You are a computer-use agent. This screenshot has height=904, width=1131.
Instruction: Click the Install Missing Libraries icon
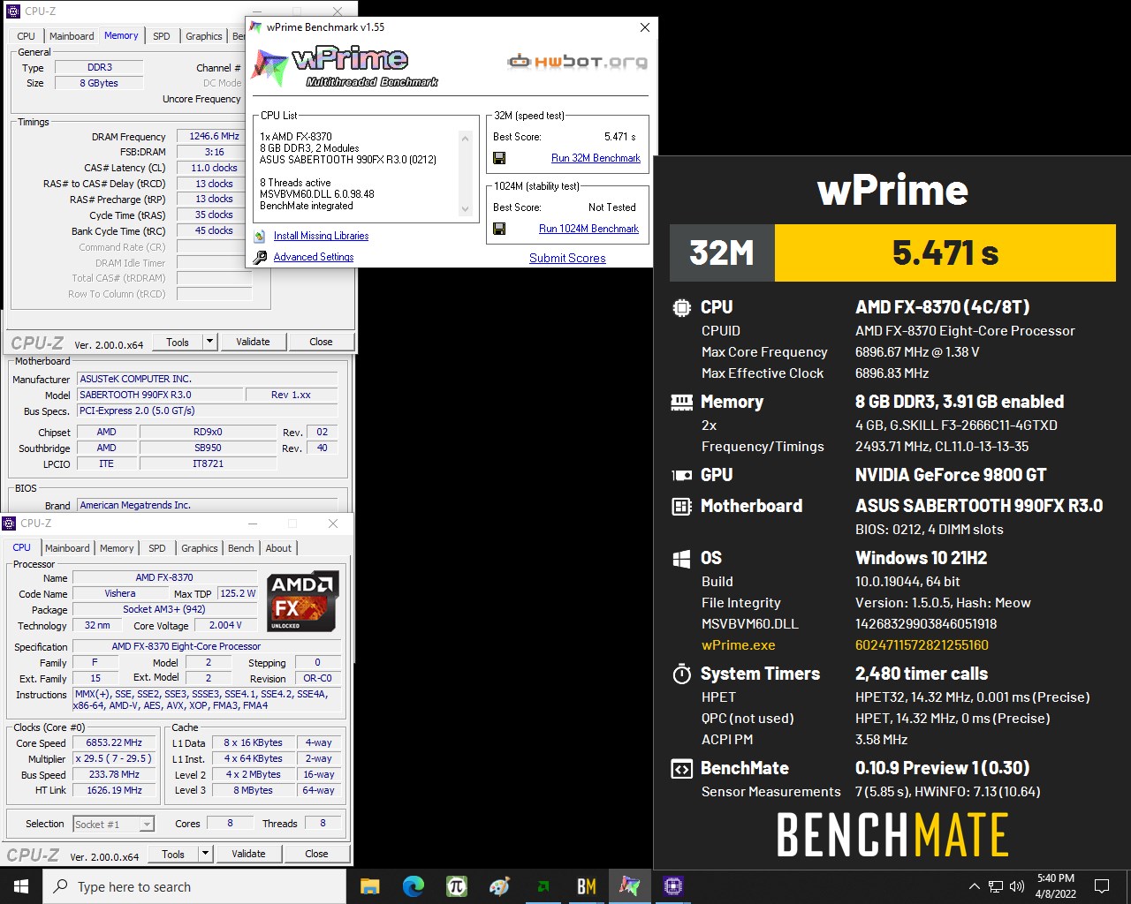[260, 236]
